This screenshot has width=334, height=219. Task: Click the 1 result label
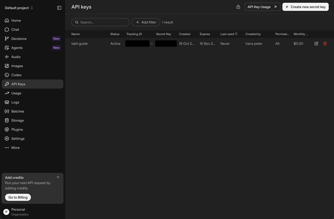(x=168, y=22)
